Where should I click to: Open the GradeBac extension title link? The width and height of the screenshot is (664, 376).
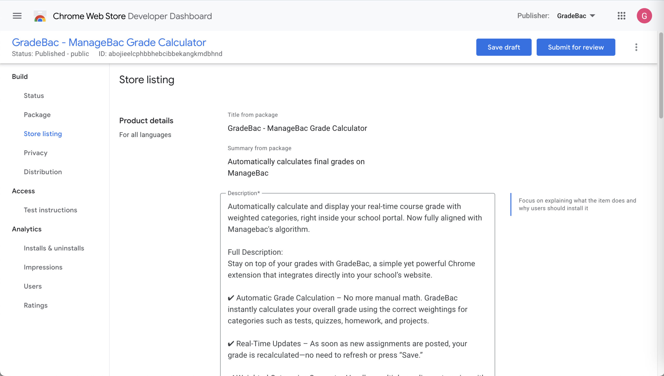point(109,42)
